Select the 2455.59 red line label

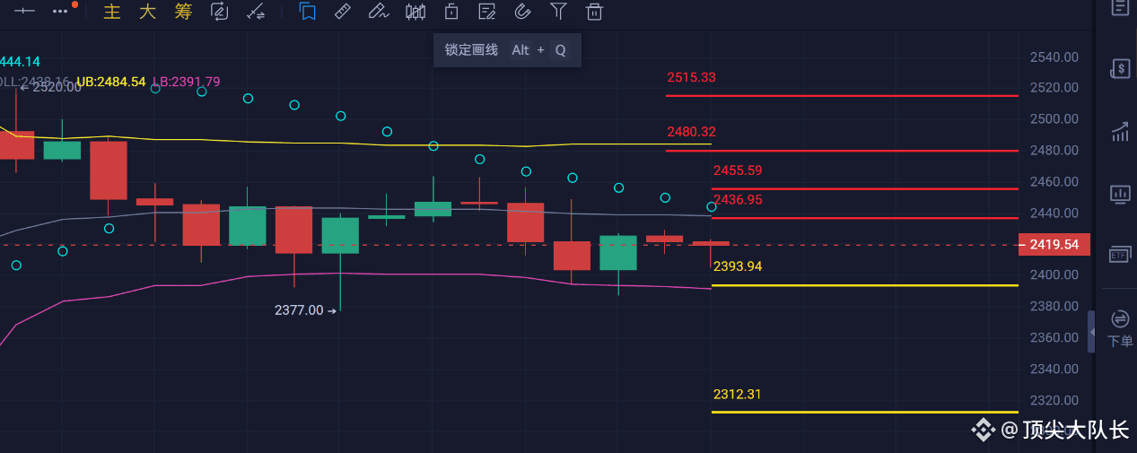click(x=738, y=170)
